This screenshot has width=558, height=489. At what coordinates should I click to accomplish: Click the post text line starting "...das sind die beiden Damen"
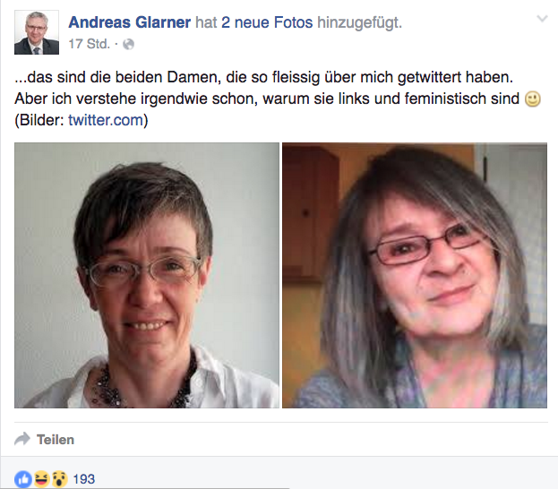263,77
